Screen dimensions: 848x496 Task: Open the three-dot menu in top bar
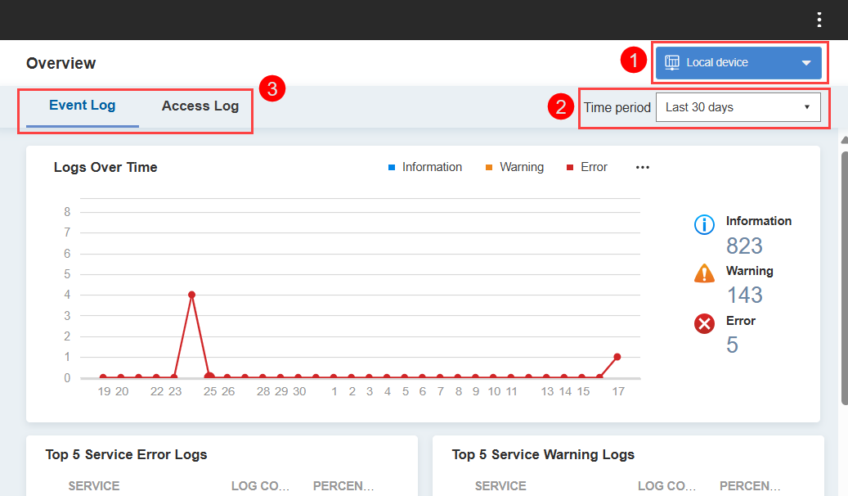819,20
